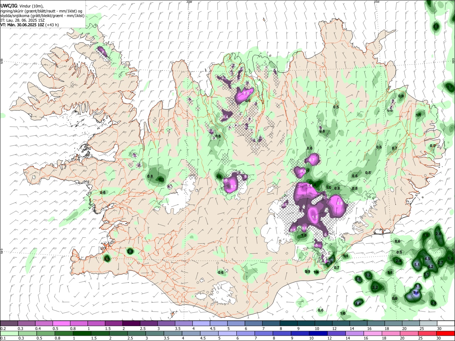
Task: Select the light pink swatch labeled 16 on rain scale
Action: 373,333
